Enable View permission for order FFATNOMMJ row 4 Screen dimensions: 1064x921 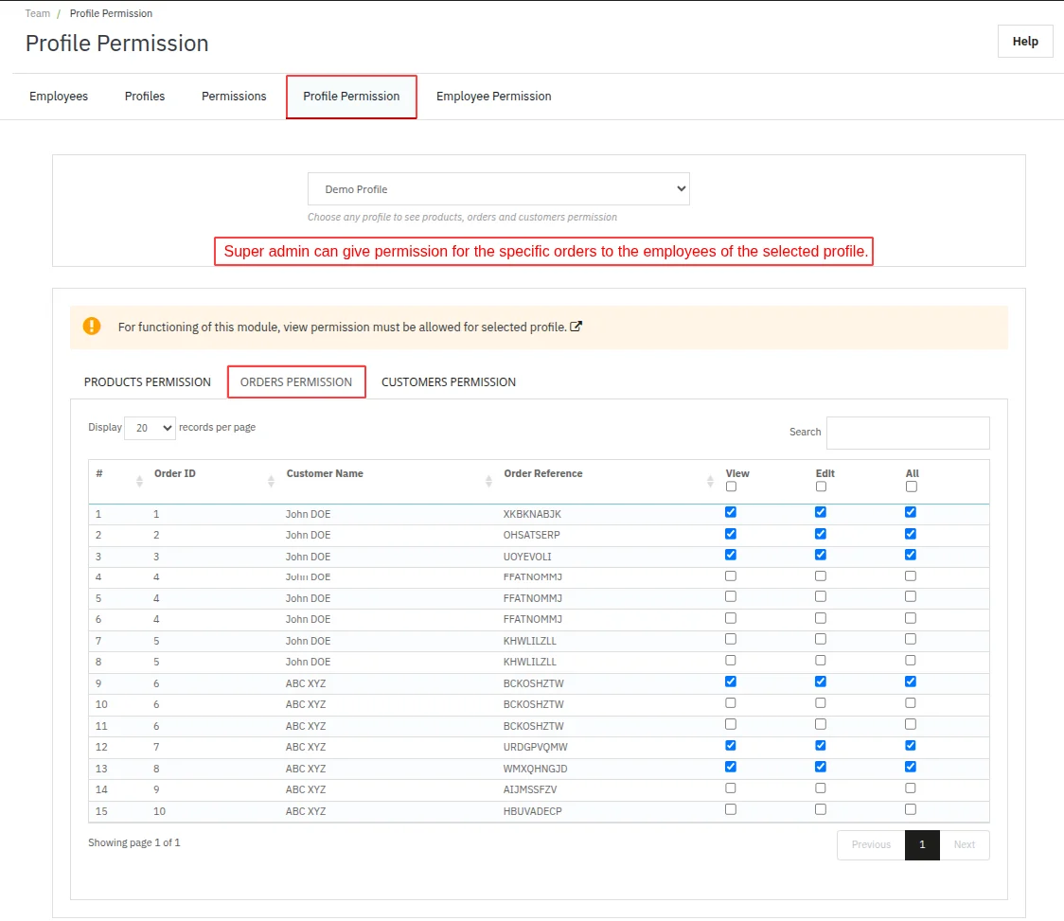click(x=731, y=576)
